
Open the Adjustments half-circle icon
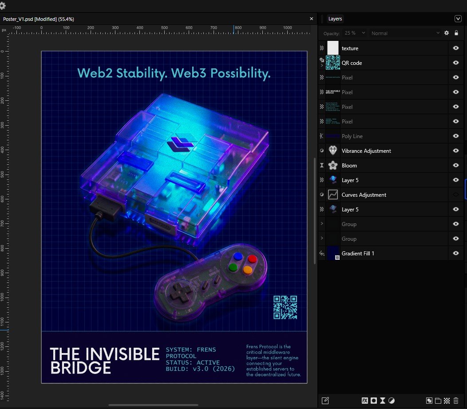(x=392, y=401)
